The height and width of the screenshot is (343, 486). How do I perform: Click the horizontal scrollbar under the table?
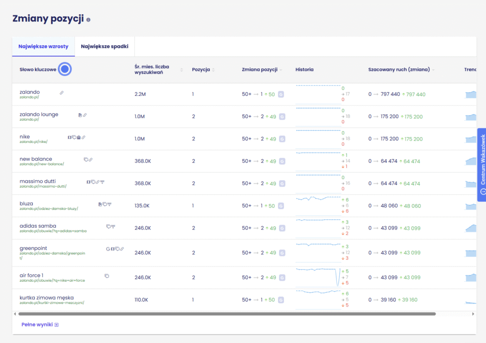coord(227,314)
